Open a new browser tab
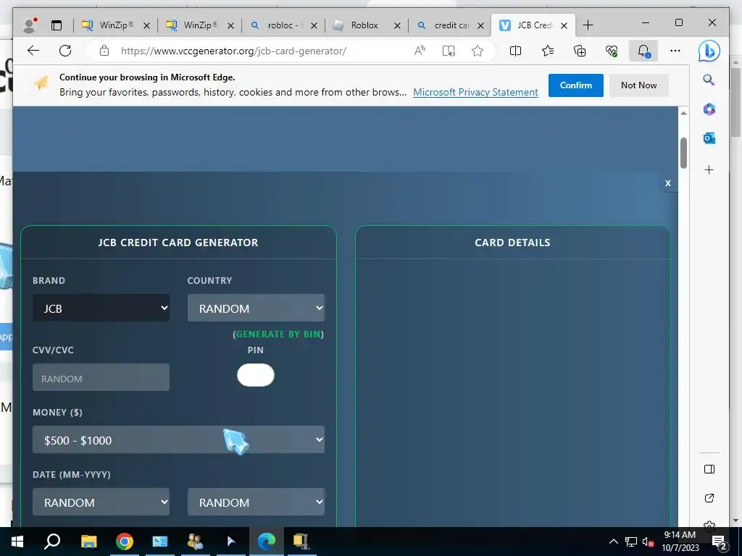 pyautogui.click(x=588, y=25)
